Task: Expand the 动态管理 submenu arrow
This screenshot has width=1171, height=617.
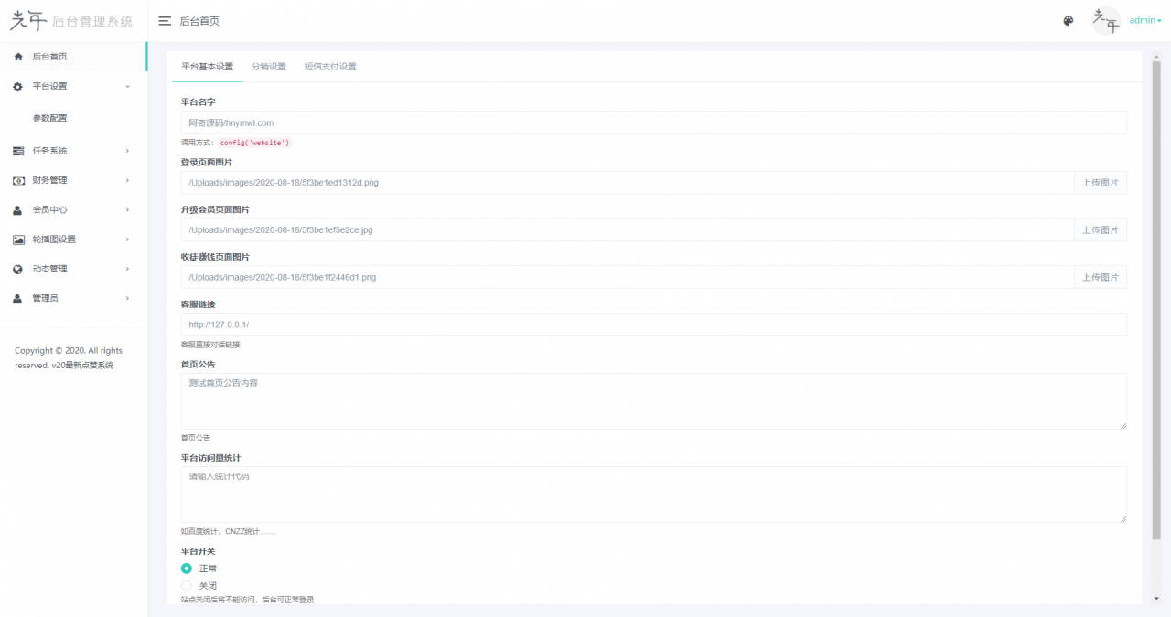Action: pyautogui.click(x=127, y=269)
